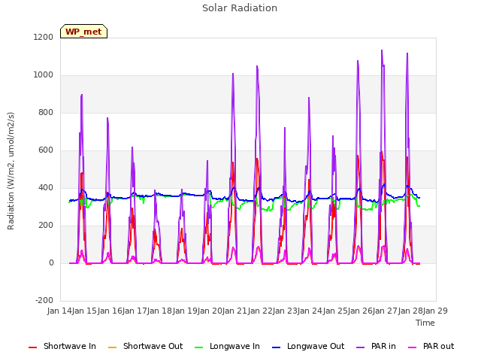Click the Jan 14 x-axis tick label

[x=59, y=311]
